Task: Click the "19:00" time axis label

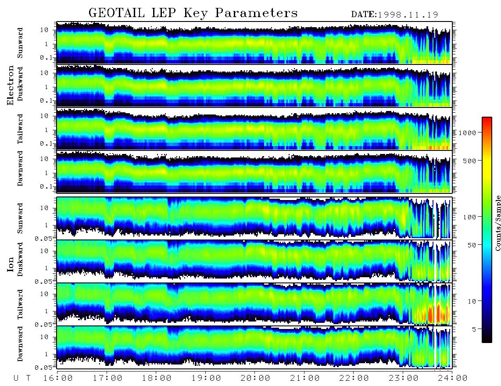Action: tap(206, 379)
